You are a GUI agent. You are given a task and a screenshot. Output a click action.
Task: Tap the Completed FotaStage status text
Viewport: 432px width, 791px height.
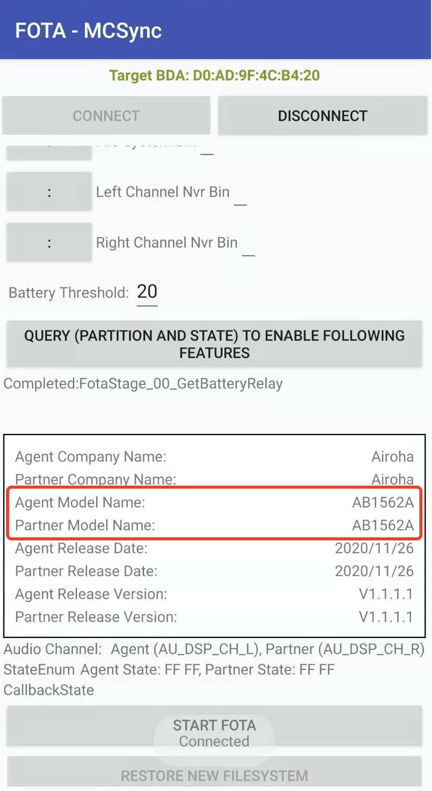[143, 384]
